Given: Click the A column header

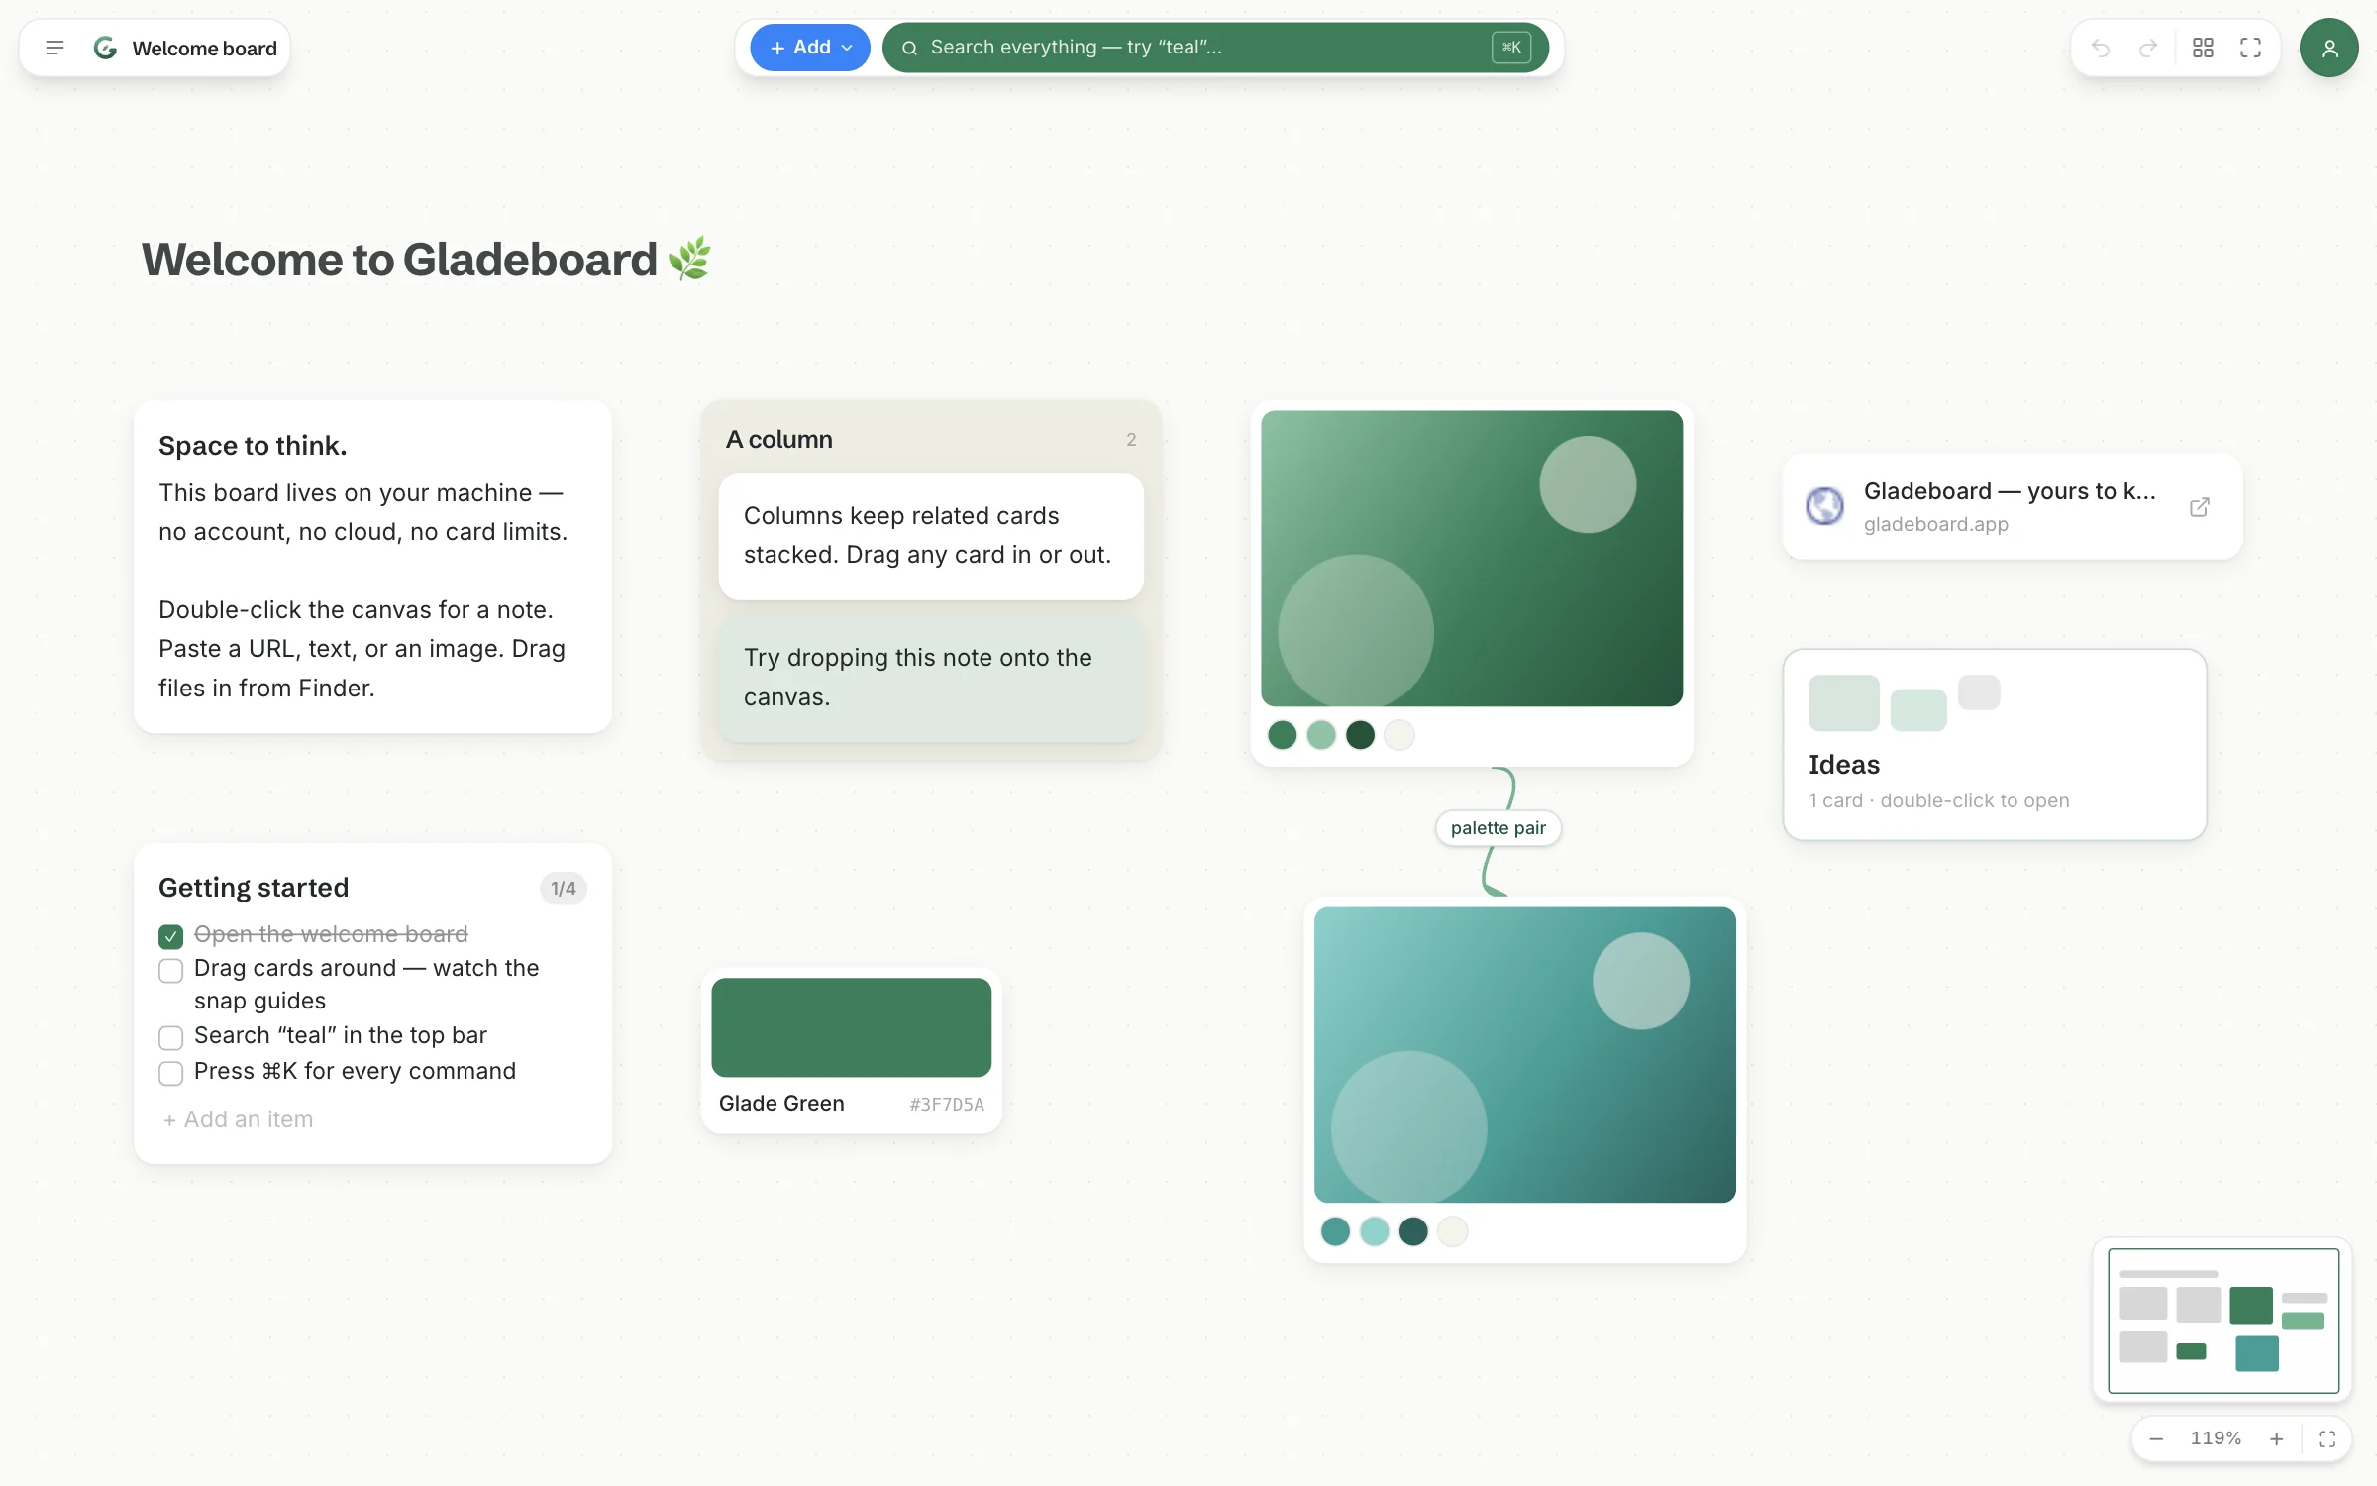Looking at the screenshot, I should [x=778, y=439].
